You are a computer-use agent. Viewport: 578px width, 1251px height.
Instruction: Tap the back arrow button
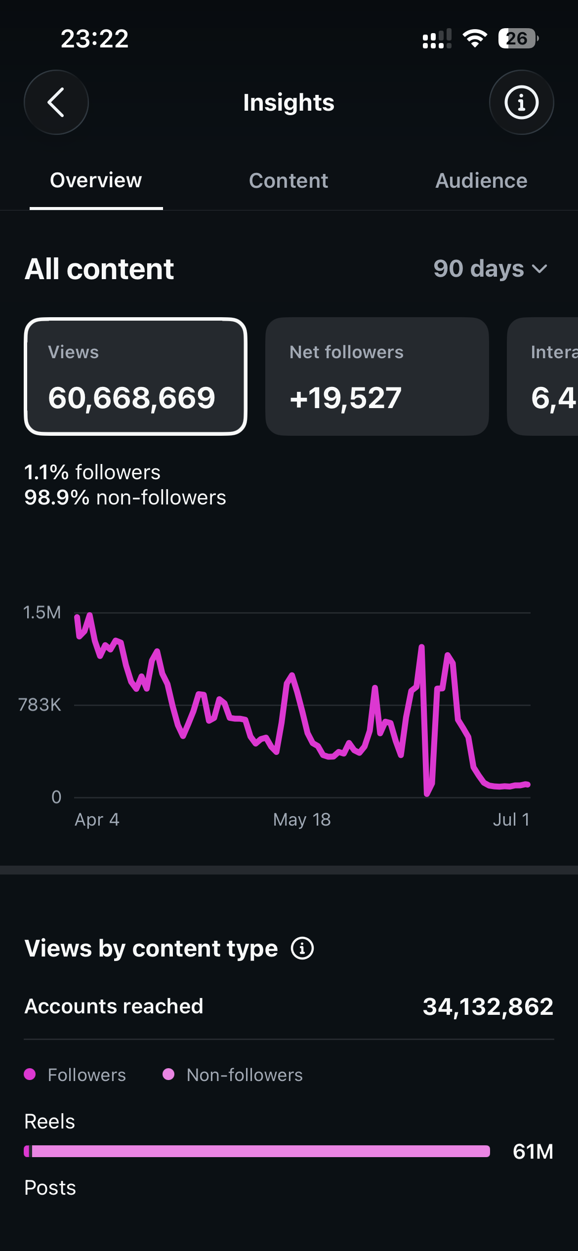(56, 102)
